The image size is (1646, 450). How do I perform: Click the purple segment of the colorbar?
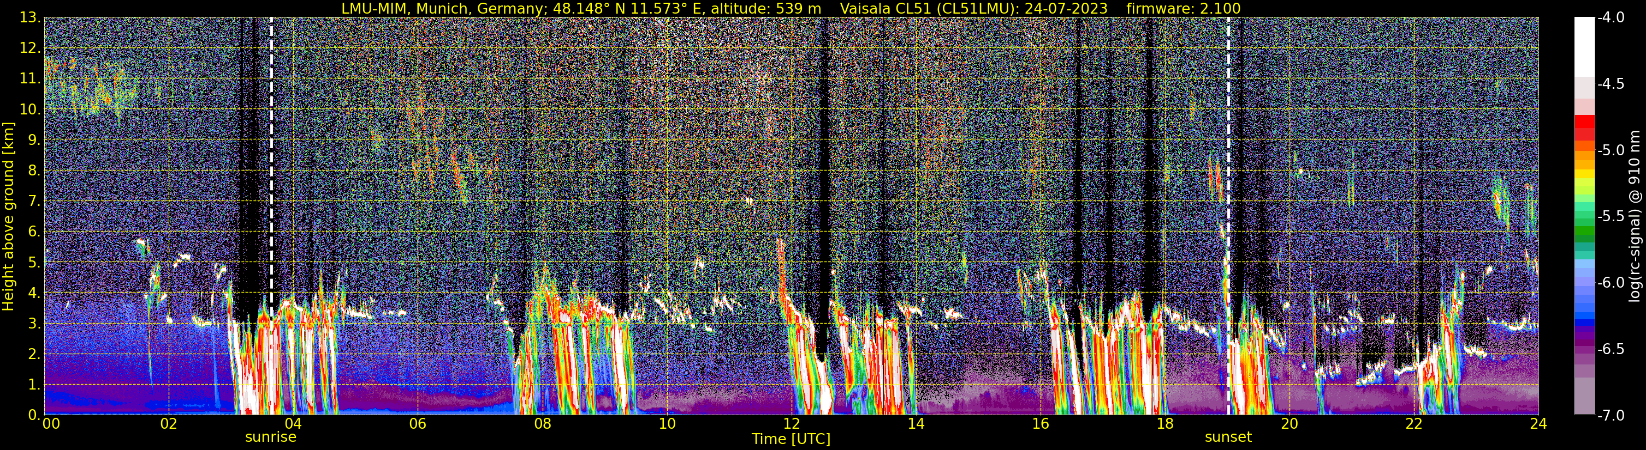click(x=1585, y=337)
